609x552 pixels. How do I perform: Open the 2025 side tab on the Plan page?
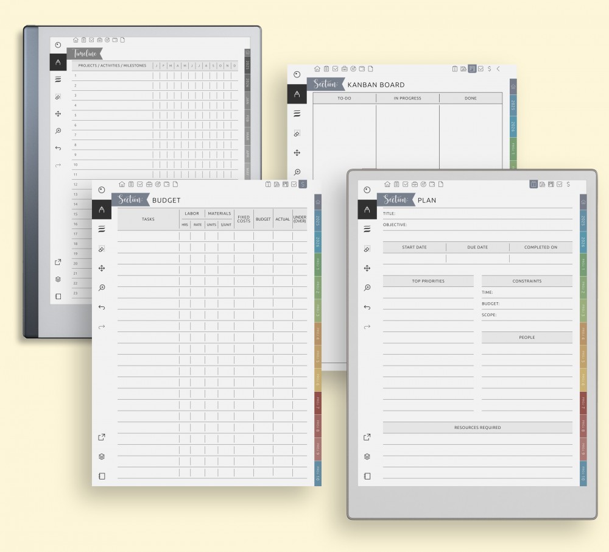[x=583, y=221]
